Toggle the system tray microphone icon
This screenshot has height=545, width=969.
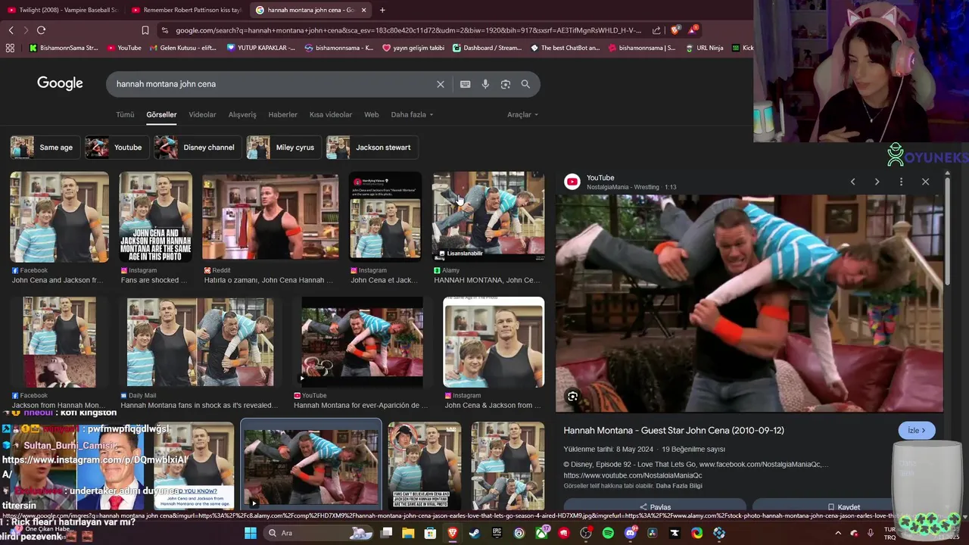click(x=869, y=533)
